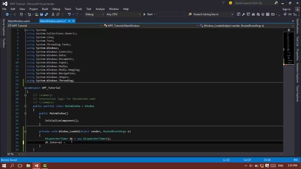The image size is (301, 169).
Task: Open File Explorer from the taskbar
Action: [x=28, y=166]
